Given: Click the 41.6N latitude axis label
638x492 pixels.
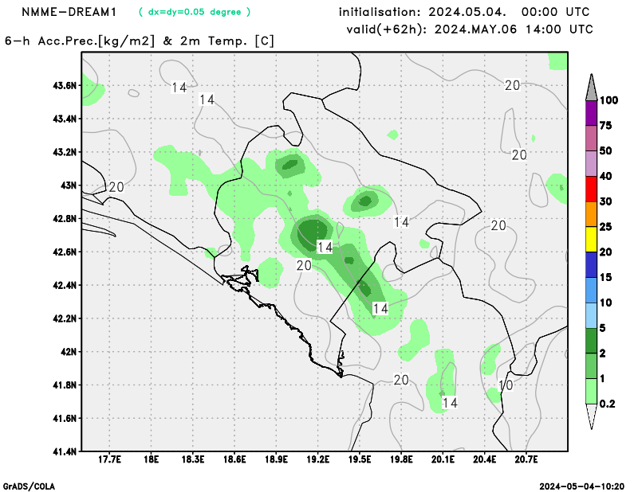Looking at the screenshot, I should (65, 419).
